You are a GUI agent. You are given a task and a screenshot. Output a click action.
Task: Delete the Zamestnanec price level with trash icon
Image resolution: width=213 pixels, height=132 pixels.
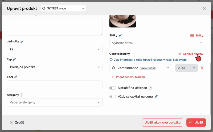point(202,68)
